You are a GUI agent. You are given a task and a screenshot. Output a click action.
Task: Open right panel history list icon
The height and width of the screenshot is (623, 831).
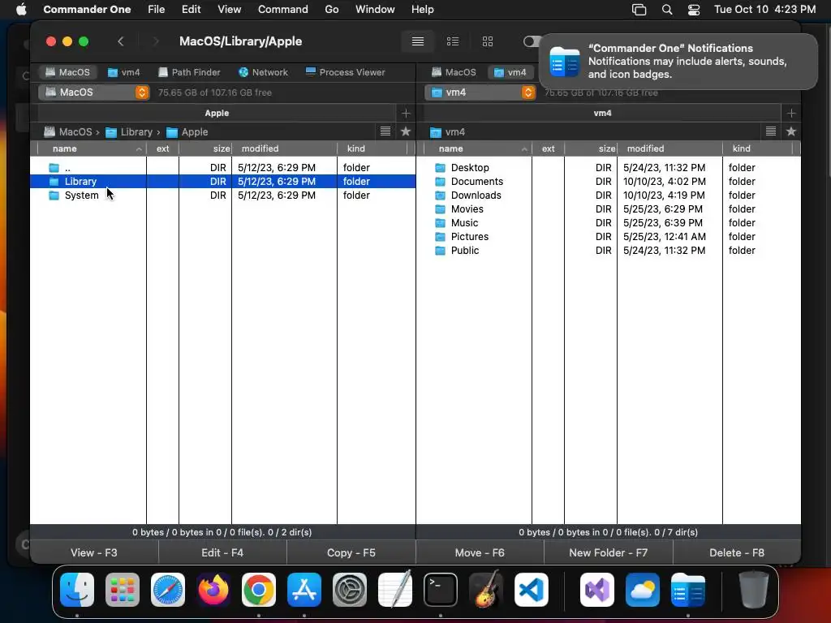771,131
